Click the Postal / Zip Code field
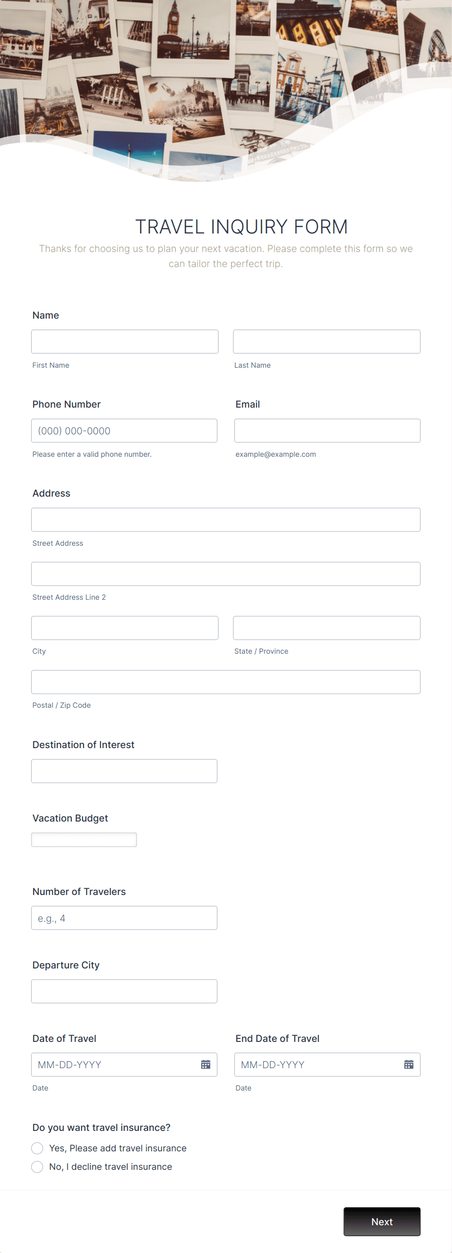Screen dimensions: 452x1253 226,682
